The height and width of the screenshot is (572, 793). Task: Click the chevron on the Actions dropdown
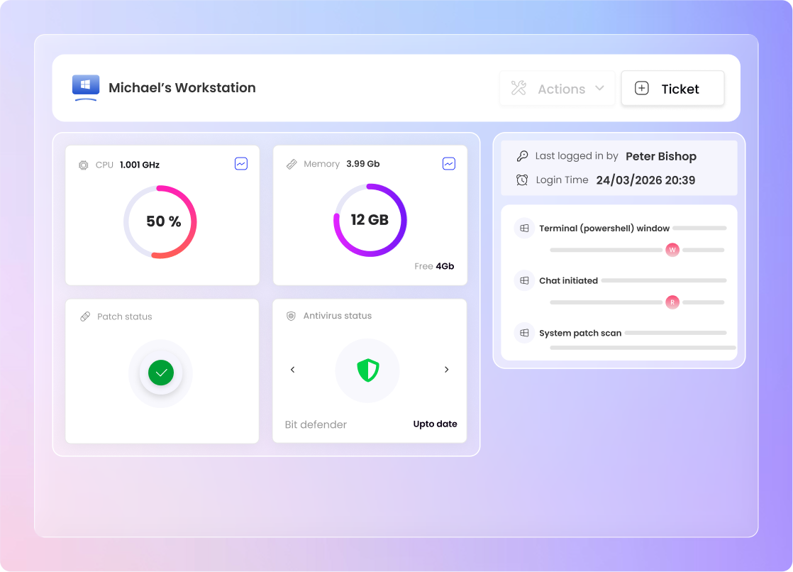coord(599,89)
